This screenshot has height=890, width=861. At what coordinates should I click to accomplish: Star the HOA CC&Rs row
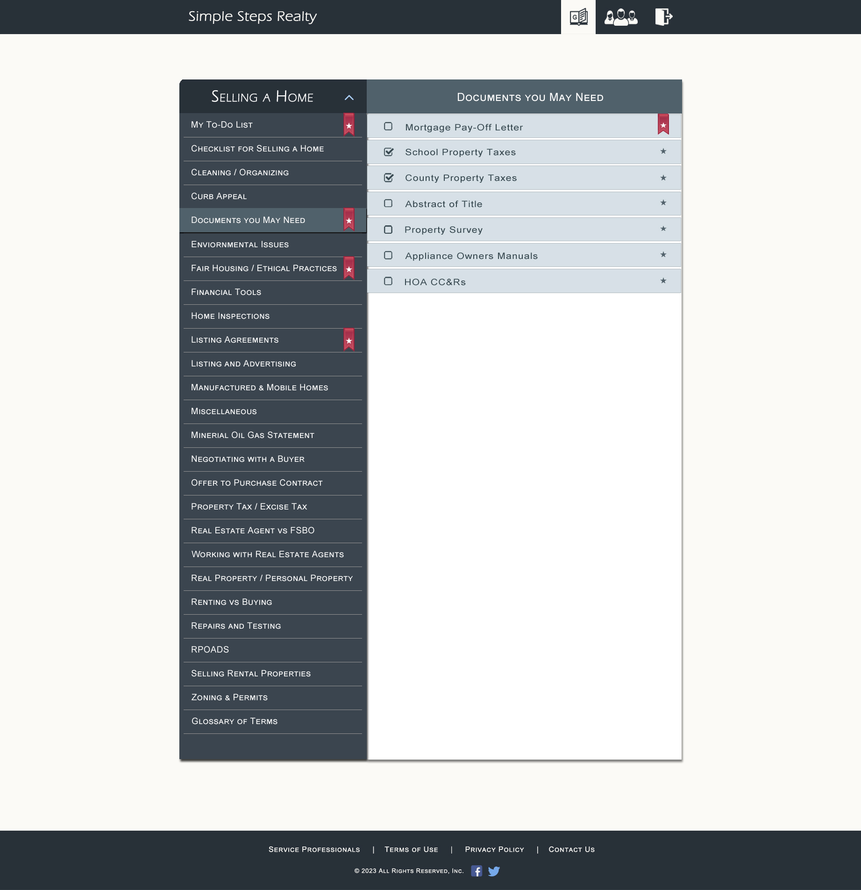(663, 281)
